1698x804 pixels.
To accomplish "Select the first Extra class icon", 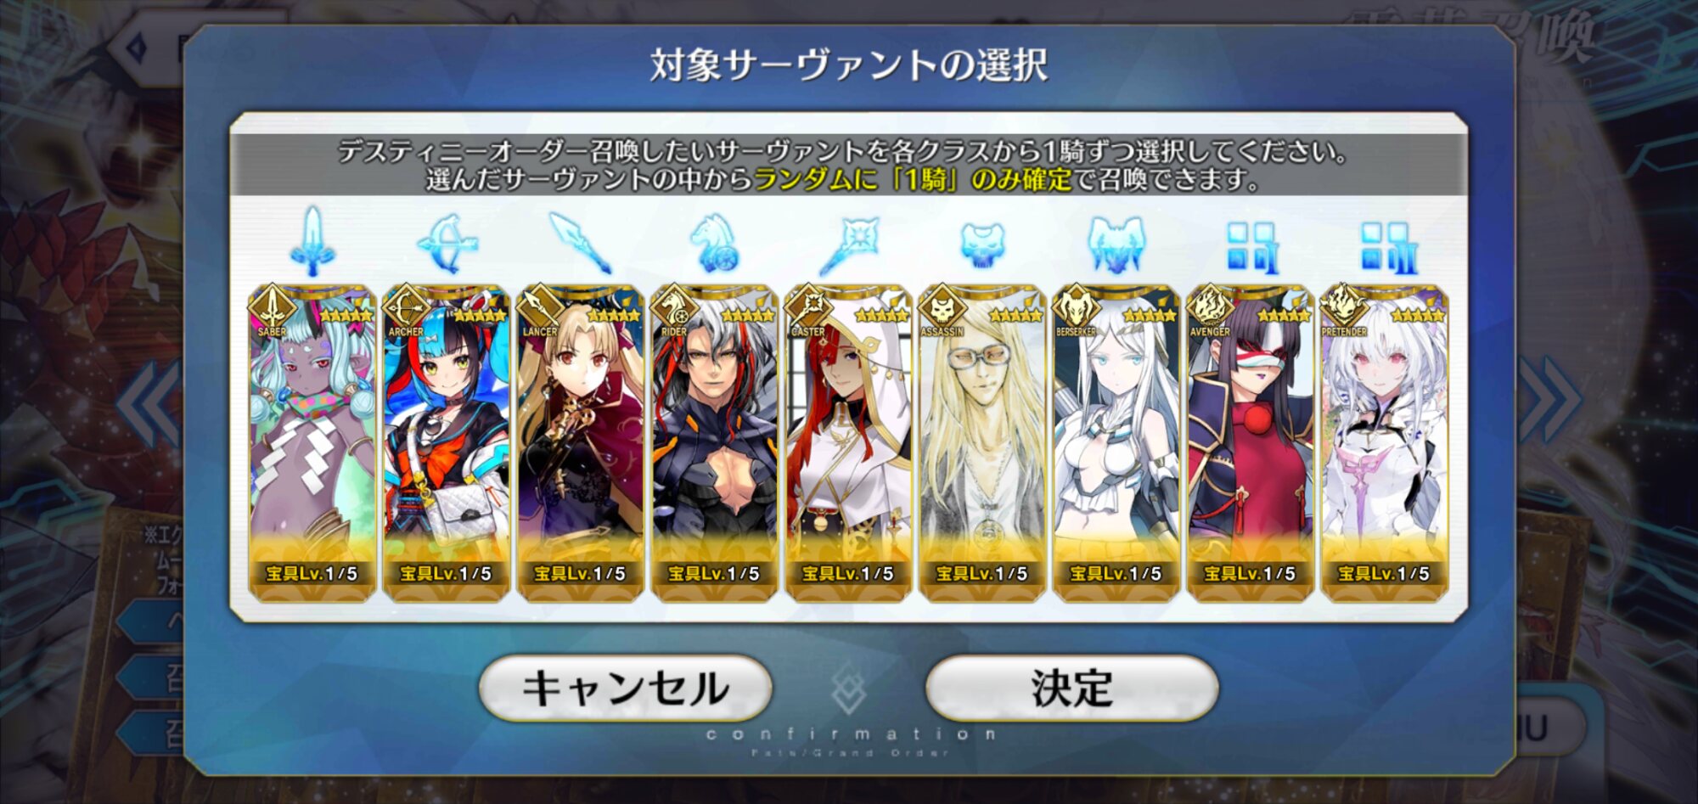I will [1250, 247].
